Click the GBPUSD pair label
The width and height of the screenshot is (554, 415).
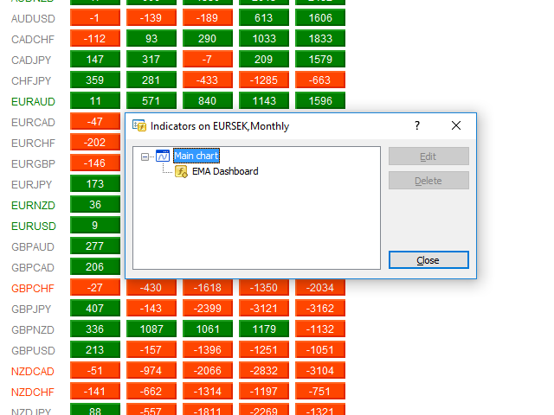[33, 351]
